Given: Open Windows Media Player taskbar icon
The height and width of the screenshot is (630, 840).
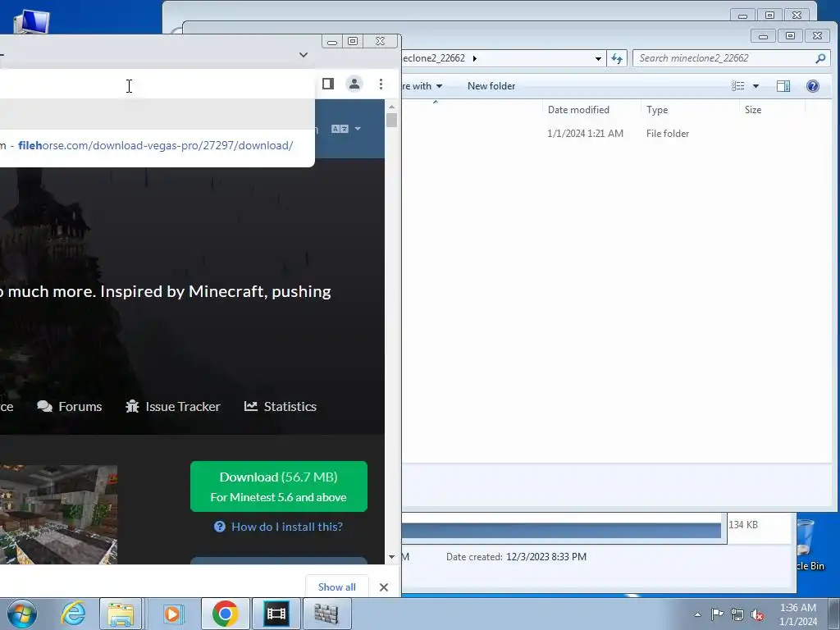Looking at the screenshot, I should tap(172, 614).
